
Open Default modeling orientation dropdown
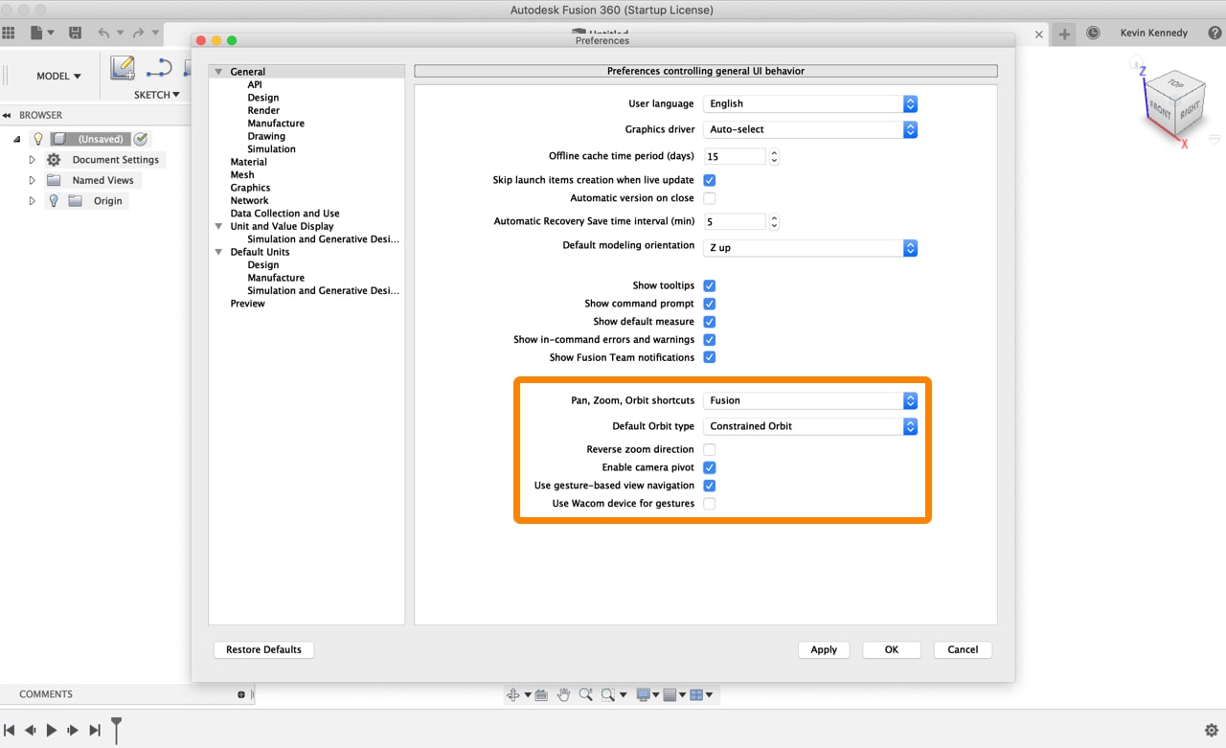coord(810,248)
